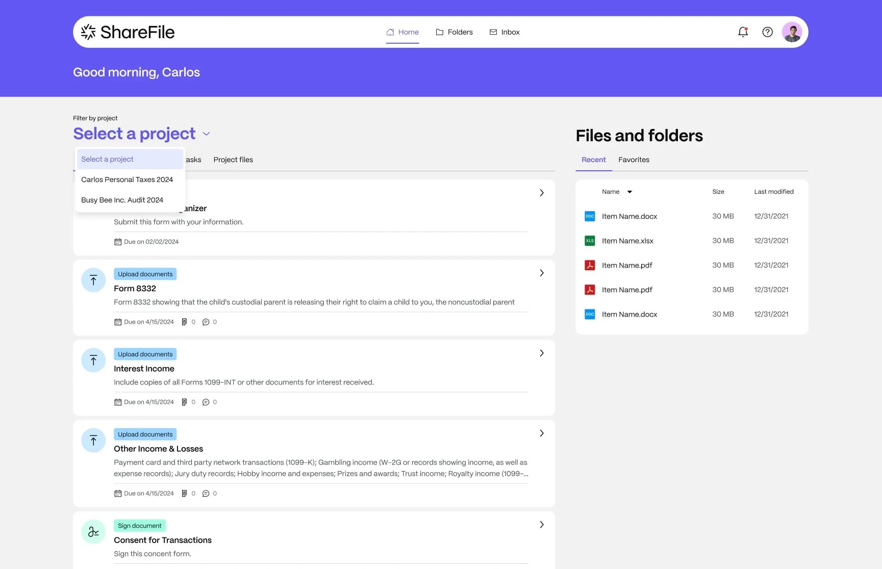882x569 pixels.
Task: Click the calendar icon beside the 02/02/2024 due date
Action: tap(117, 241)
